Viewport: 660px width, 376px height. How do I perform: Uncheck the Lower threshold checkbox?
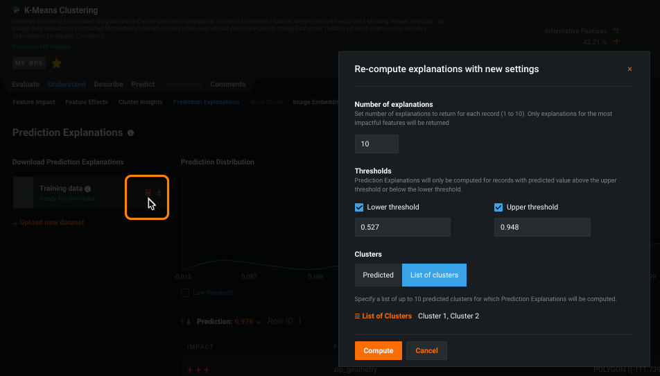tap(359, 207)
